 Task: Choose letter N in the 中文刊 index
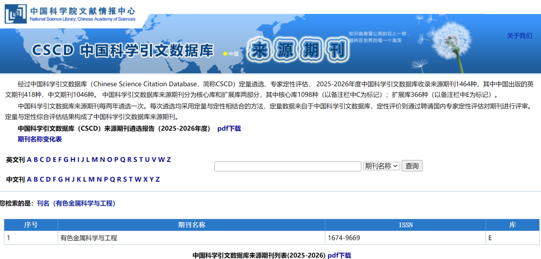pos(99,179)
